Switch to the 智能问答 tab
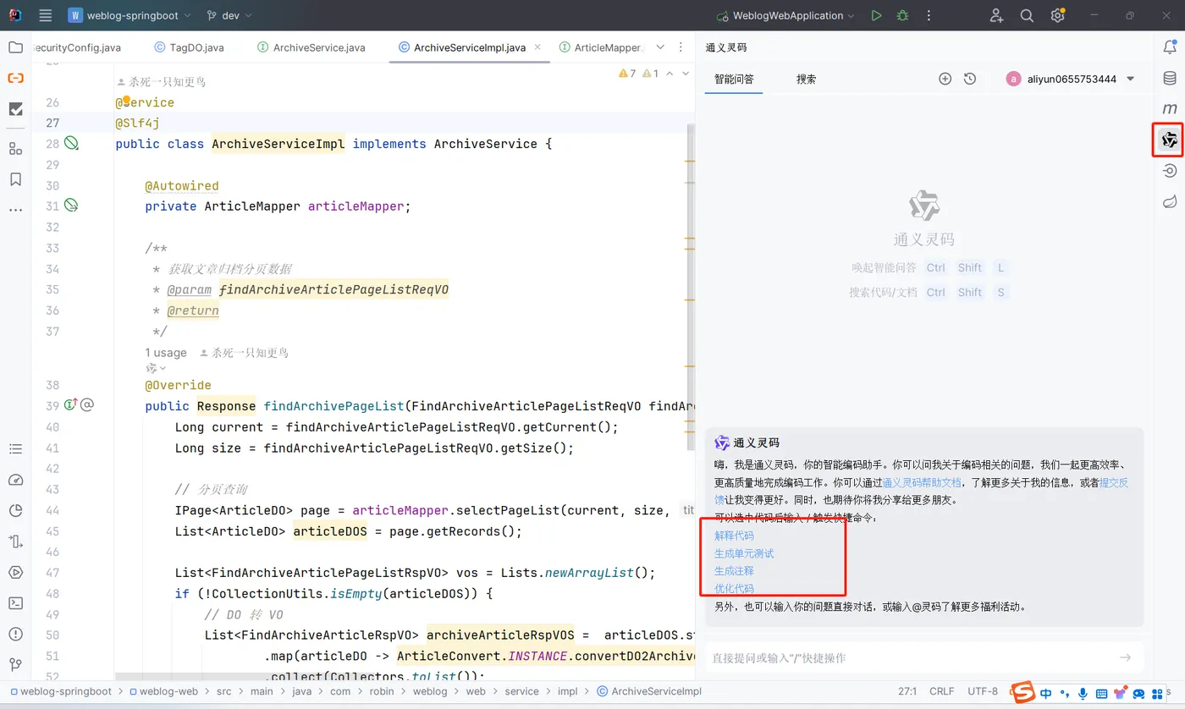Screen dimensions: 1185x709 [734, 79]
